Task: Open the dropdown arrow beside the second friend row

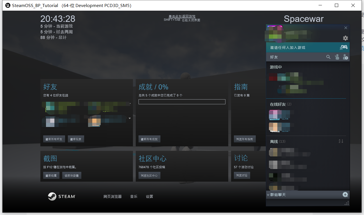Action: (130, 118)
